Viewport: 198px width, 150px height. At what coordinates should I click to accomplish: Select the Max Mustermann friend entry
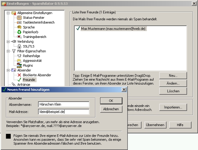[113, 29]
